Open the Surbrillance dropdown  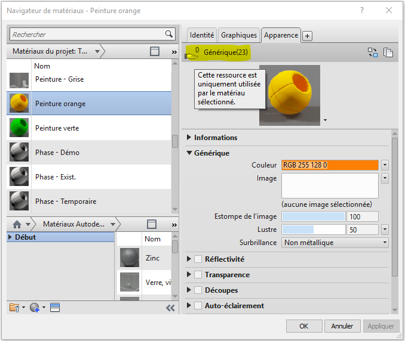(x=384, y=243)
